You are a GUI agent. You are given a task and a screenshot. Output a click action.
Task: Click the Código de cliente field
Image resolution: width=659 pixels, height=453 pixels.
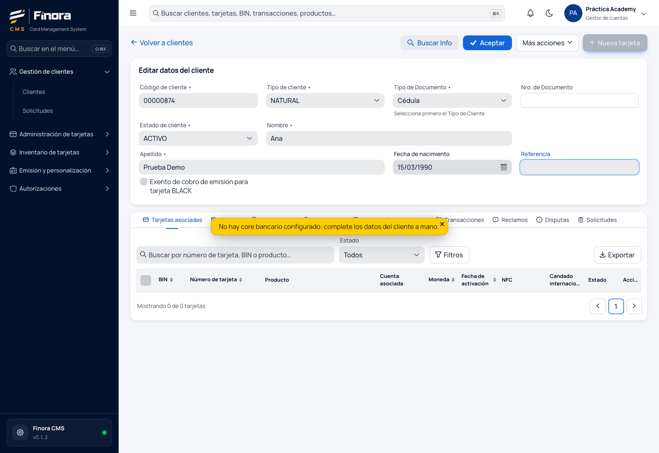(198, 100)
